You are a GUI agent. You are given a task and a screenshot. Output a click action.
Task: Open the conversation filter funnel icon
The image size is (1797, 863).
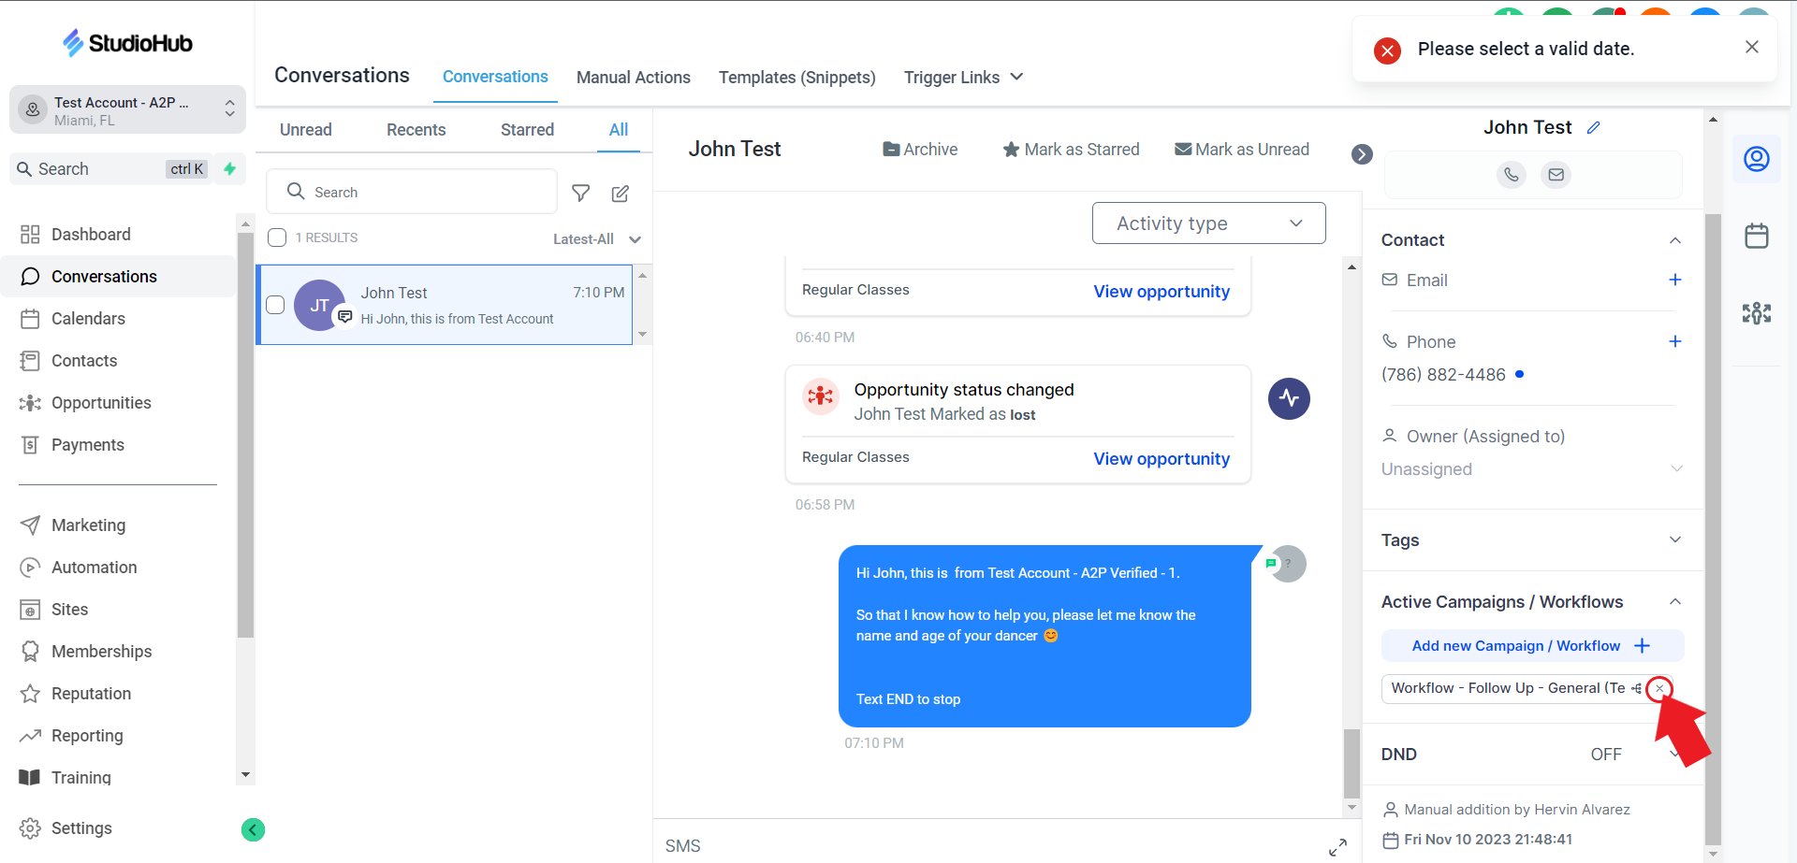581,193
